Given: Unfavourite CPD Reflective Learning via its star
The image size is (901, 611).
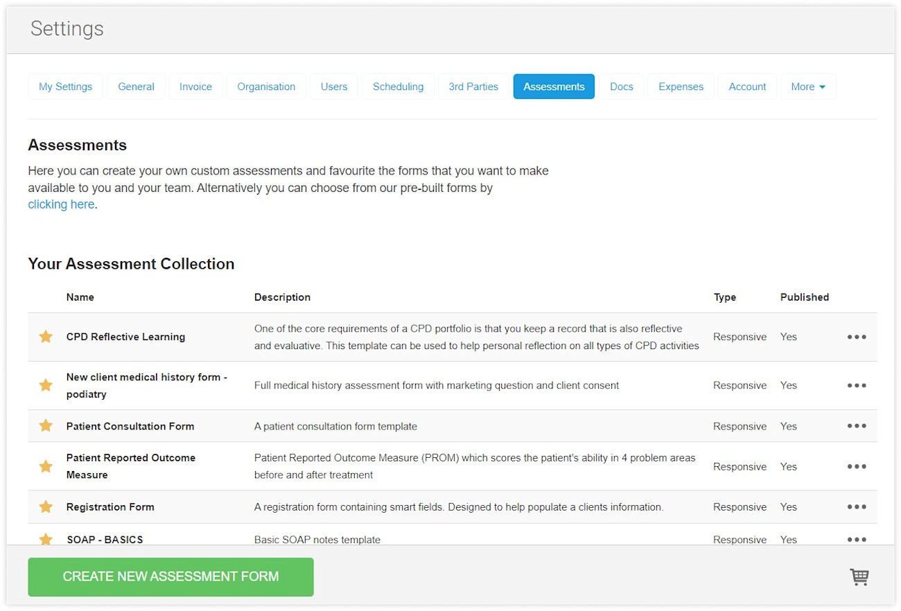Looking at the screenshot, I should click(x=46, y=337).
